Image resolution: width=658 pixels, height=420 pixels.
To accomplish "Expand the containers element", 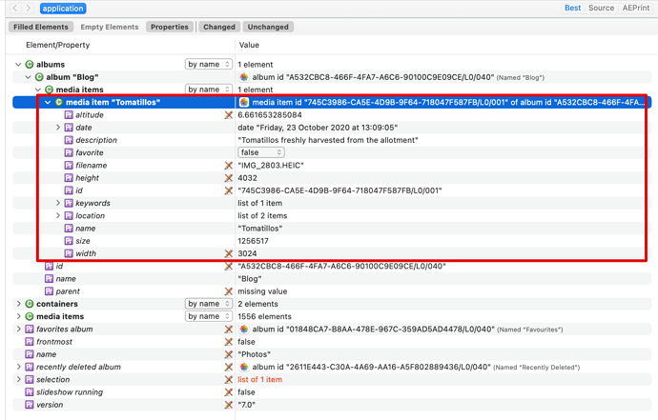I will [x=18, y=304].
